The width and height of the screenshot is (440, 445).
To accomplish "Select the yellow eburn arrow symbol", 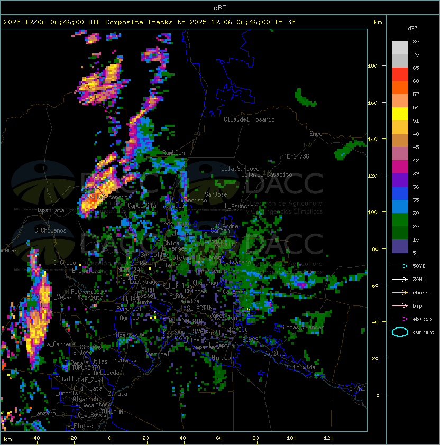I will [x=399, y=292].
